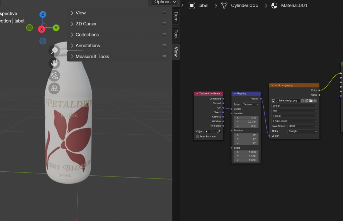343x221 pixels.
Task: Toggle the camera view icon
Action: 55,76
